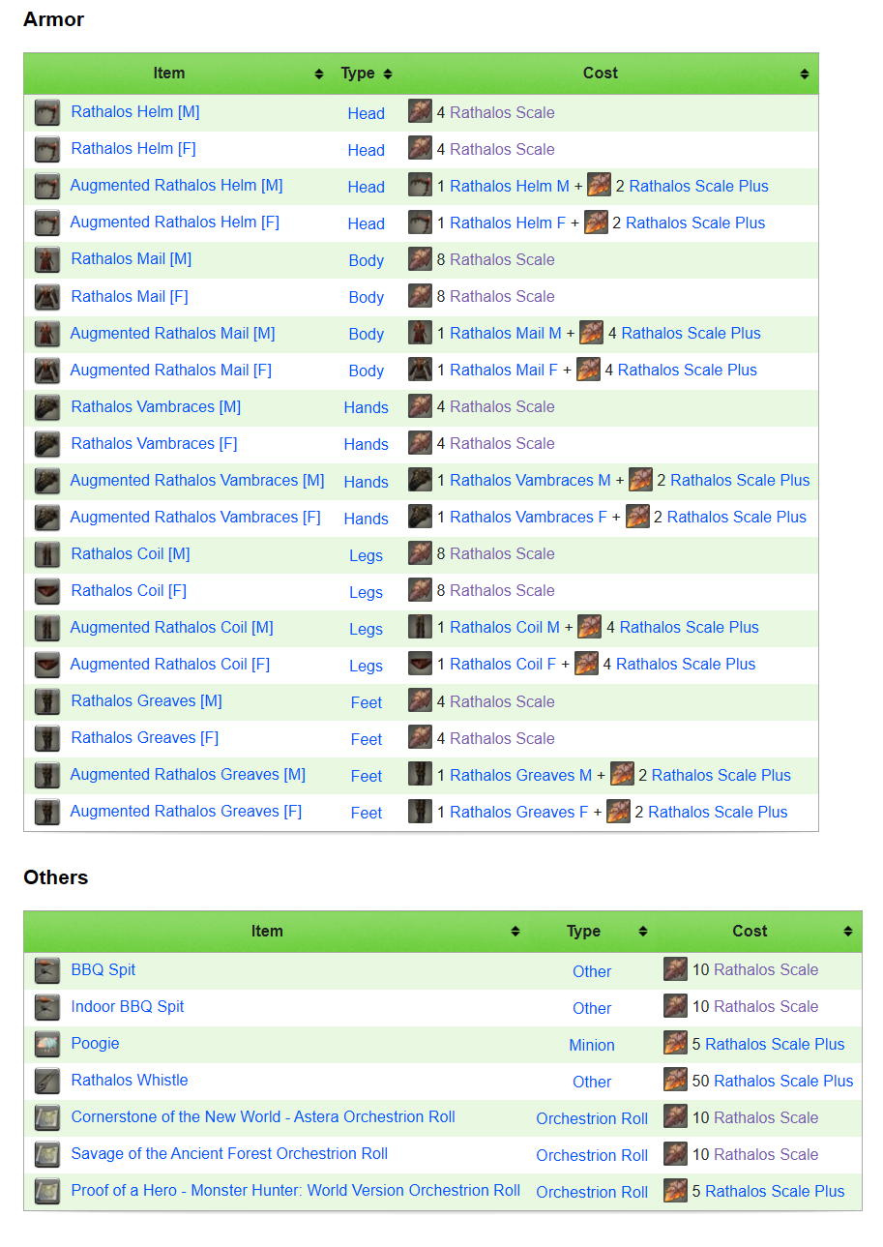Open the Augmented Rathalos Helm [M] link
The height and width of the screenshot is (1247, 883).
coord(176,185)
